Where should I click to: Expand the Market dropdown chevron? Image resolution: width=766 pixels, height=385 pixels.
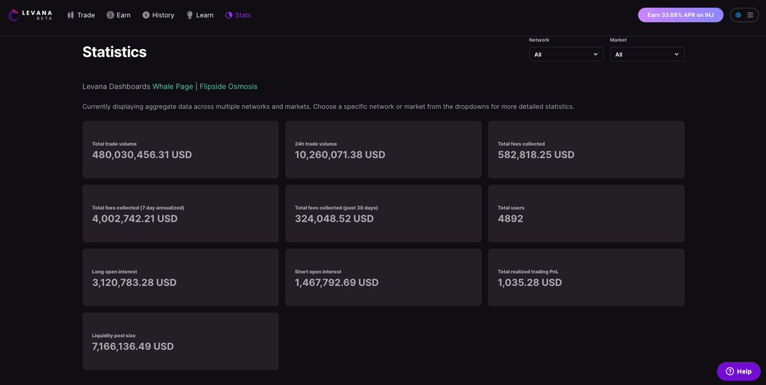(x=675, y=53)
